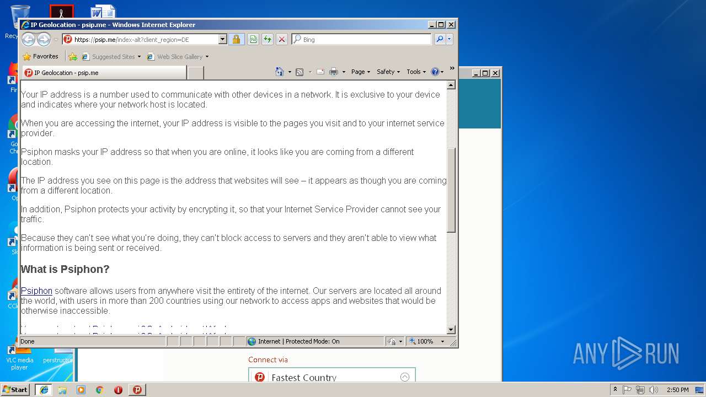
Task: Open Web Slice Gallery link
Action: [178, 56]
